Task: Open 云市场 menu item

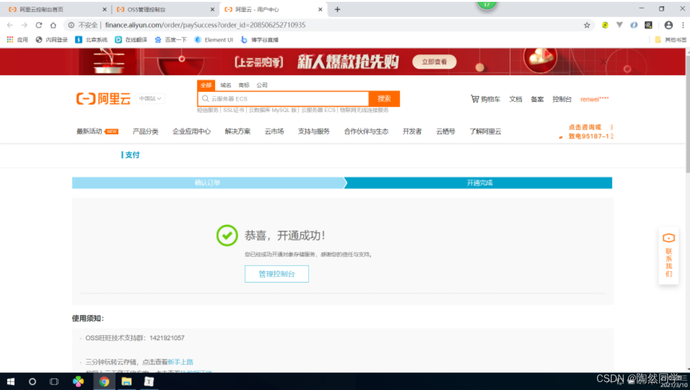Action: (274, 131)
